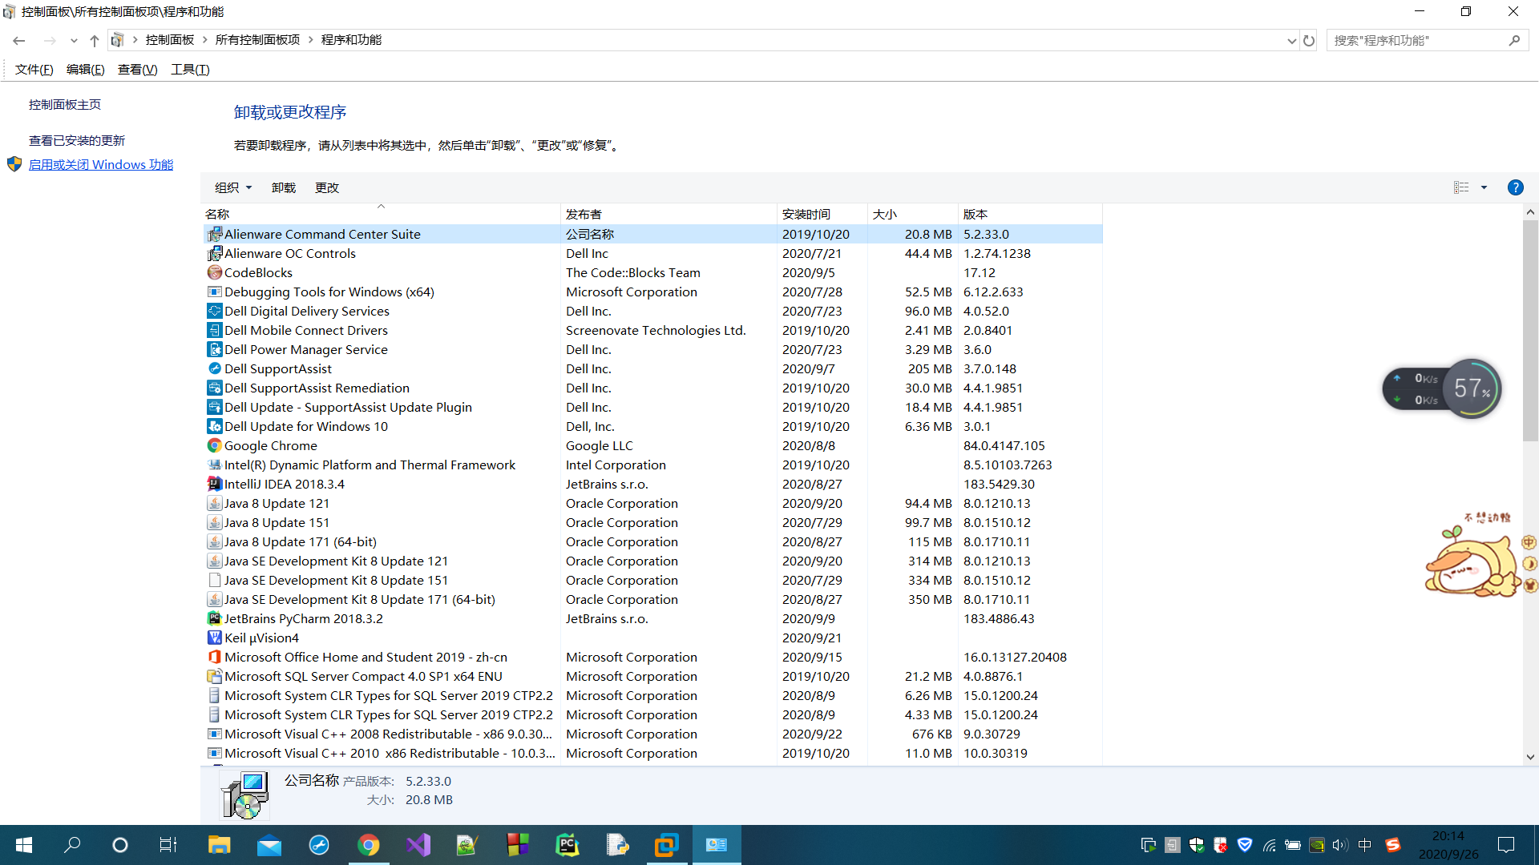The width and height of the screenshot is (1539, 865).
Task: Open the 查看(V) menu
Action: [137, 70]
